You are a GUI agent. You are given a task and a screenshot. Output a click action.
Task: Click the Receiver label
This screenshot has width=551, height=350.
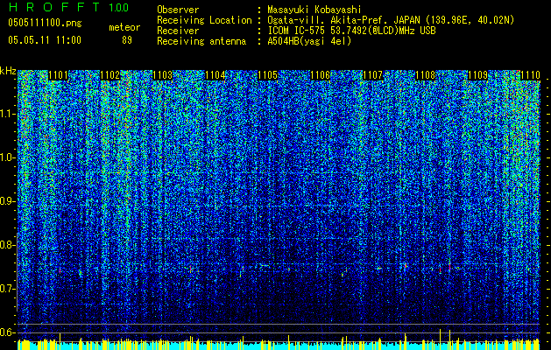tap(178, 31)
